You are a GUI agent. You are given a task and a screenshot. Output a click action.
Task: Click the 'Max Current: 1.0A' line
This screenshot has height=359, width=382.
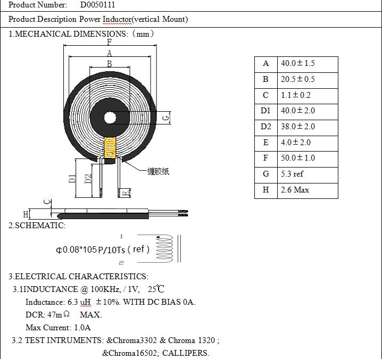coord(58,327)
